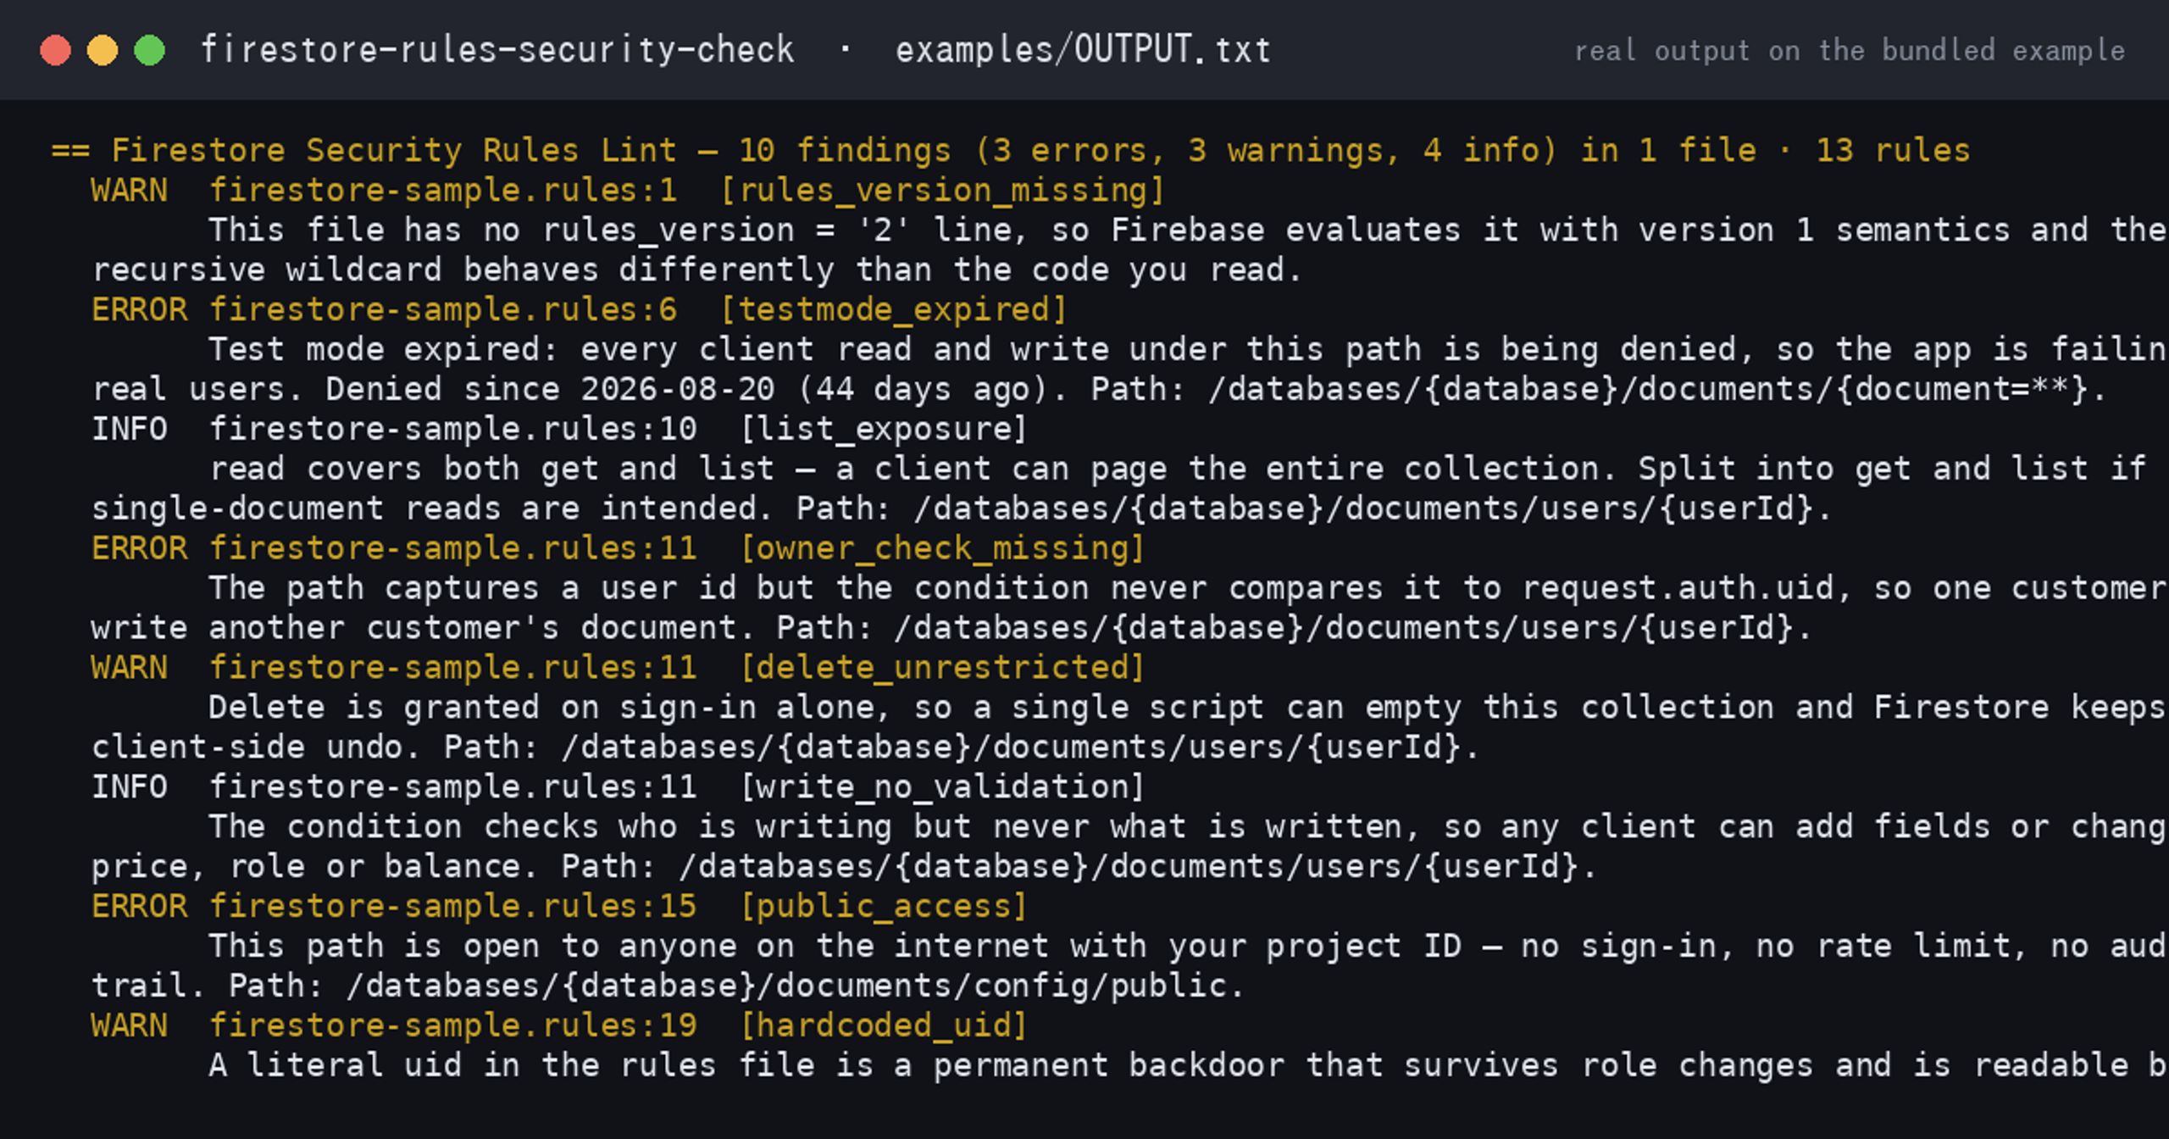Click 'real output on the bundled example' caption
Screen dimensions: 2169x1139
[1850, 51]
